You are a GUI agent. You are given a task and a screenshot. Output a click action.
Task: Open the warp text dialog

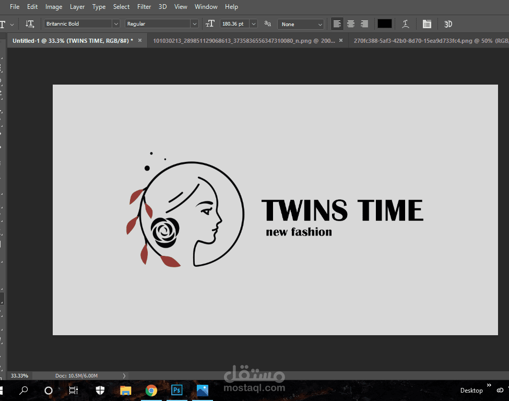tap(406, 24)
